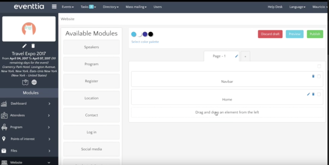The width and height of the screenshot is (329, 165).
Task: Pick the dark blue color swatch
Action: pyautogui.click(x=145, y=34)
